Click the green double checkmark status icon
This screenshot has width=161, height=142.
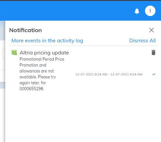pyautogui.click(x=154, y=74)
